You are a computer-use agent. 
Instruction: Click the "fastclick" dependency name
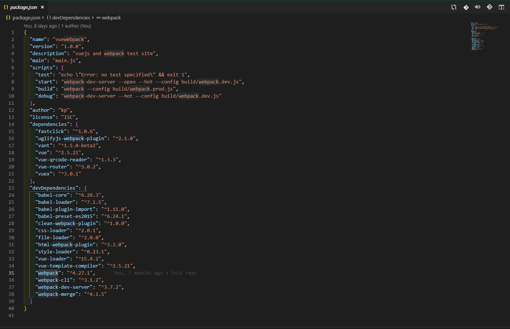pos(51,132)
